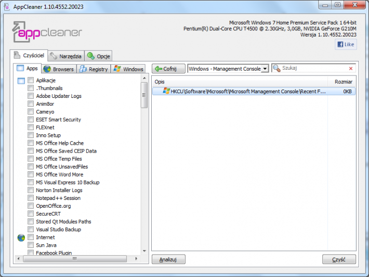Click the Analizuj button

coord(168,259)
